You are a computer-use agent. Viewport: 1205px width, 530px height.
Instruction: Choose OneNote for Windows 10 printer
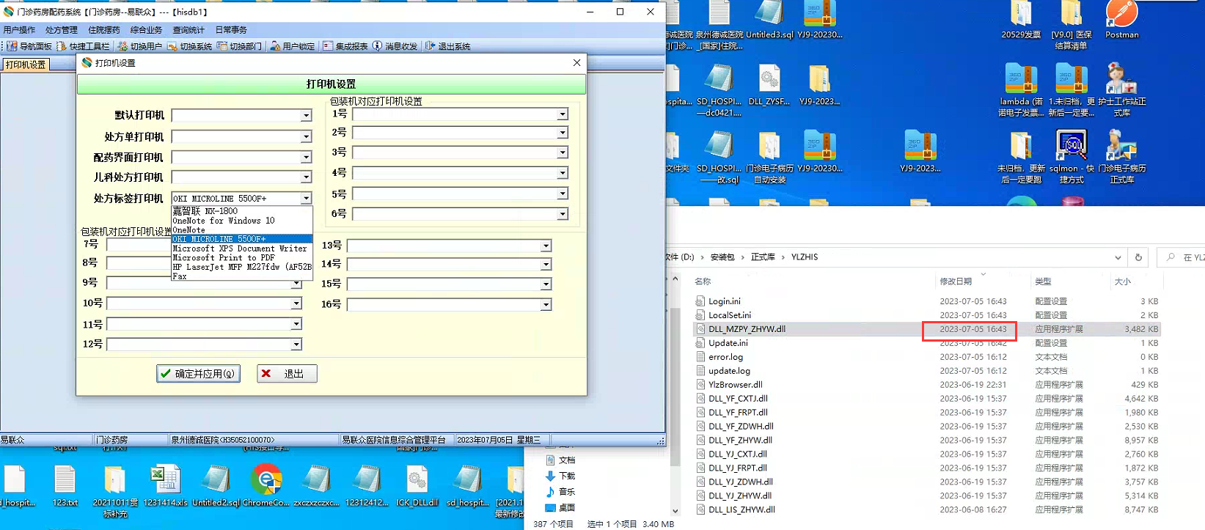(242, 221)
